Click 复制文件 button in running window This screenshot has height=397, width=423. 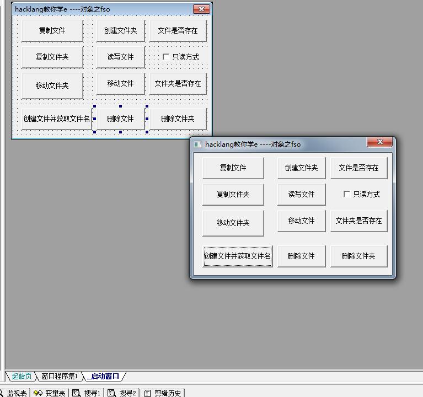coord(233,168)
